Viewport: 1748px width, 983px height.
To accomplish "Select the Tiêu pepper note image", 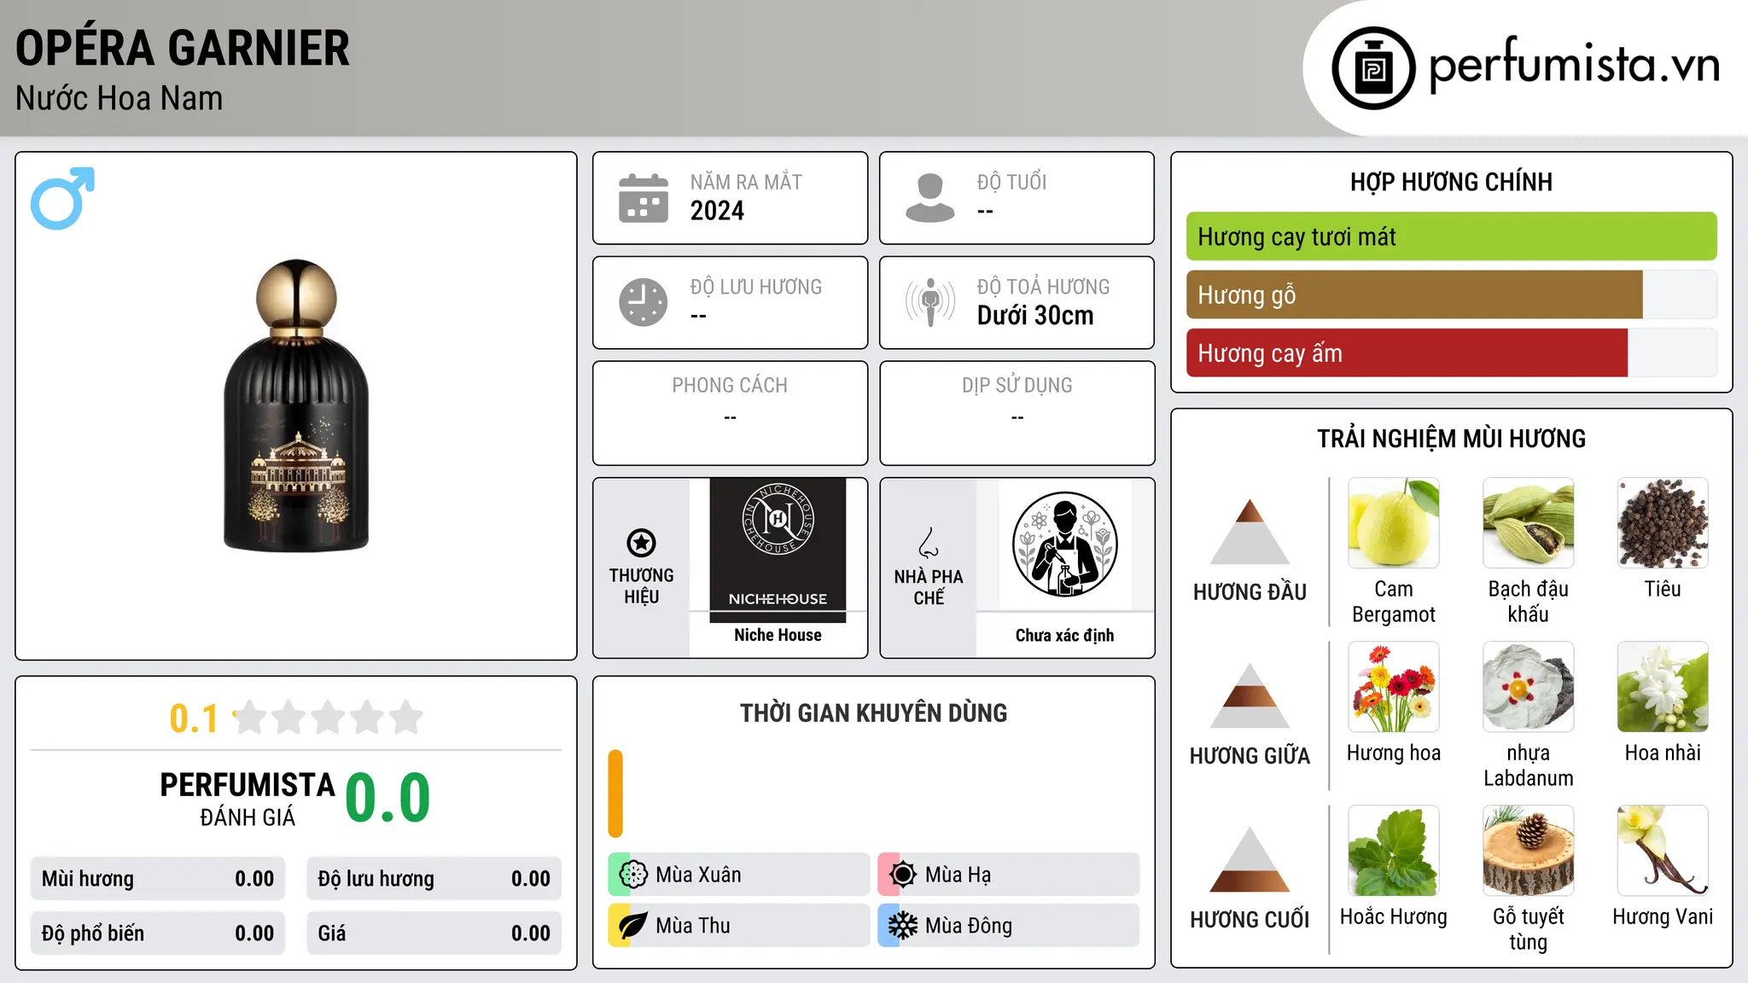I will (x=1663, y=523).
